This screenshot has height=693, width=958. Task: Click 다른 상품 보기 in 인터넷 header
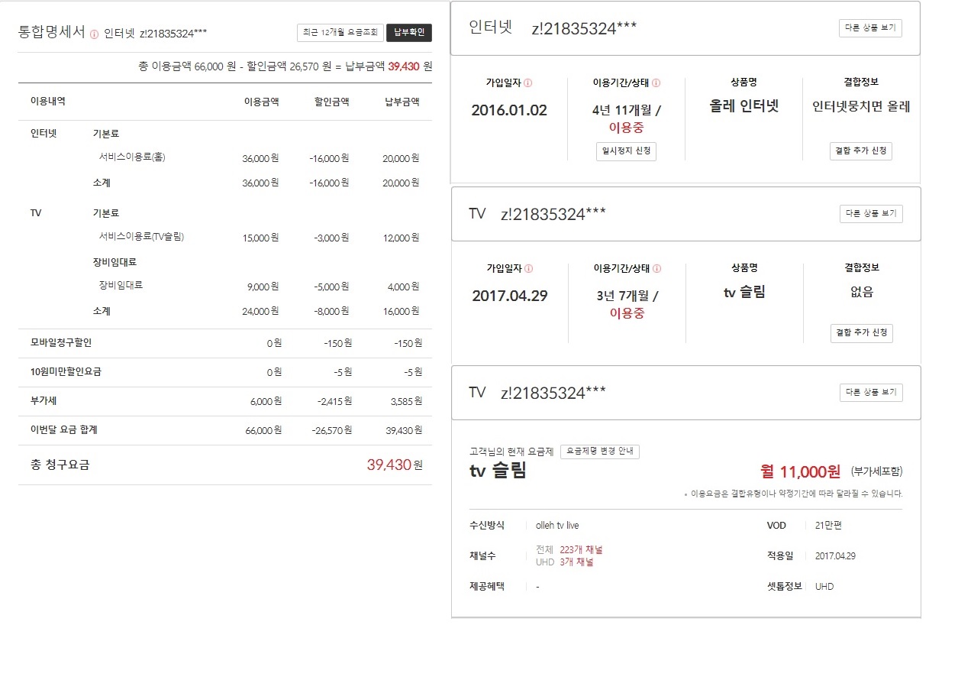870,28
